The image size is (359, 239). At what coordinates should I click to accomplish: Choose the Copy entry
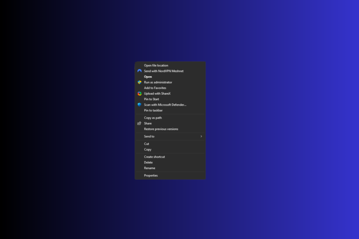pyautogui.click(x=170, y=149)
